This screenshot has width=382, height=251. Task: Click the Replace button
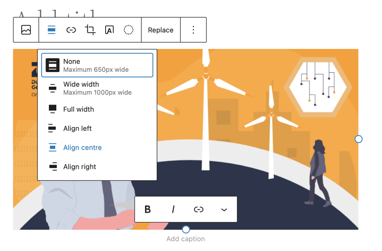[160, 30]
